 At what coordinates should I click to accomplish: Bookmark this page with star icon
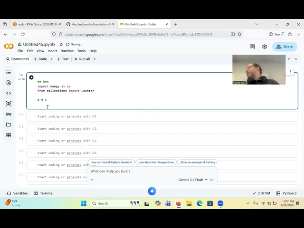tap(239, 34)
